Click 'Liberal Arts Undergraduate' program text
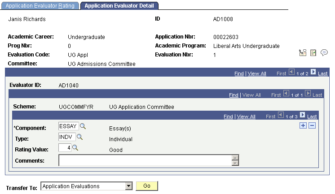 (247, 46)
